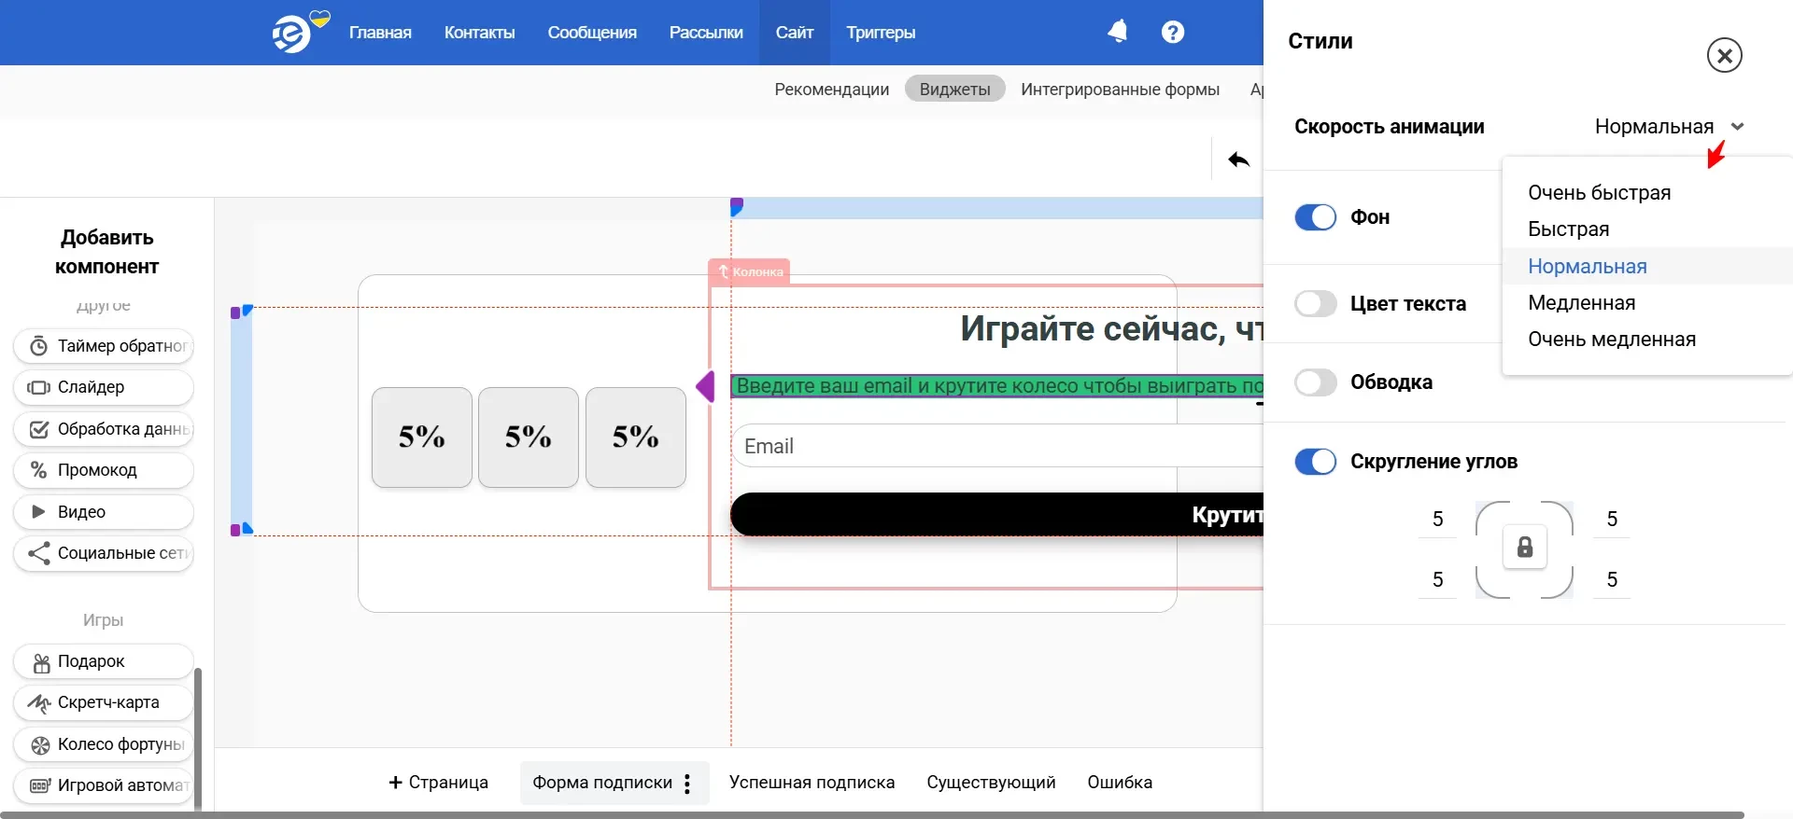Viewport: 1793px width, 819px height.
Task: Turn on the Обводка toggle
Action: pyautogui.click(x=1315, y=382)
